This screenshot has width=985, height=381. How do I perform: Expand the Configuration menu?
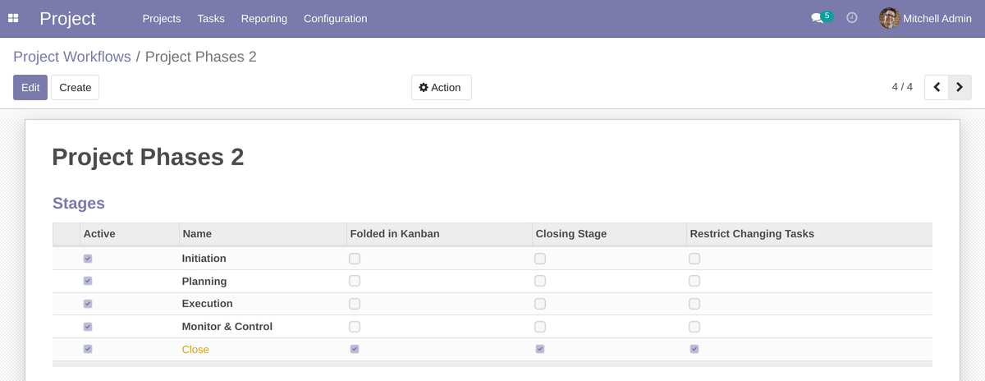[x=335, y=18]
